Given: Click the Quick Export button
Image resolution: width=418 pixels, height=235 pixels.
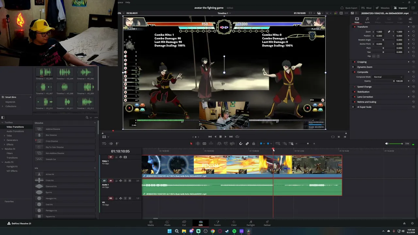Looking at the screenshot, I should [x=349, y=8].
